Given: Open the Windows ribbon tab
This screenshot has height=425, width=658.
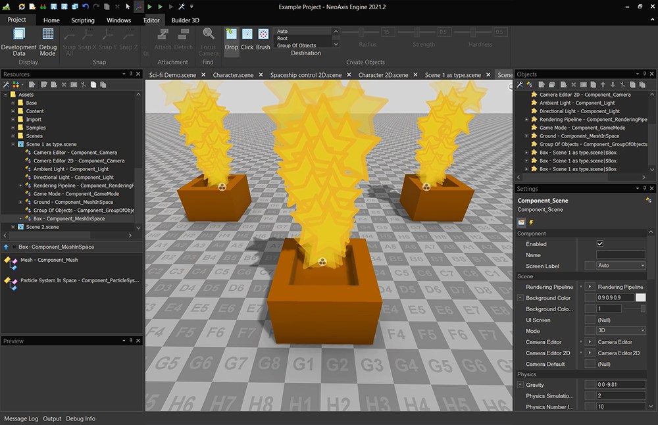Looking at the screenshot, I should click(x=118, y=20).
